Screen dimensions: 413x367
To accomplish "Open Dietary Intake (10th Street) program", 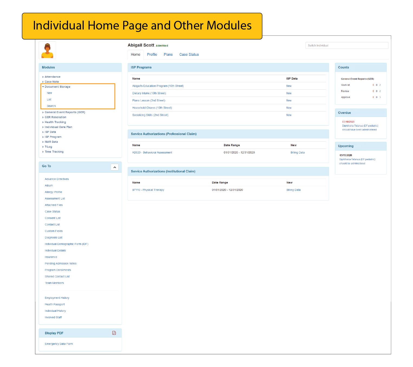I will (149, 93).
